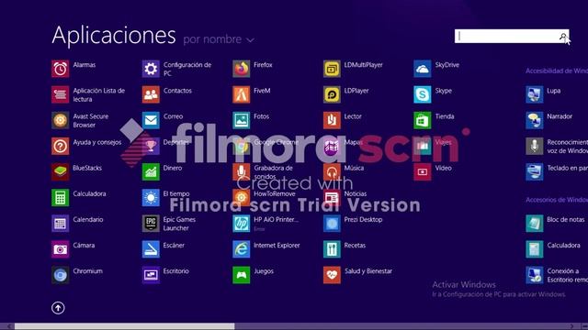Launch the Recetas app
The width and height of the screenshot is (588, 330).
332,249
